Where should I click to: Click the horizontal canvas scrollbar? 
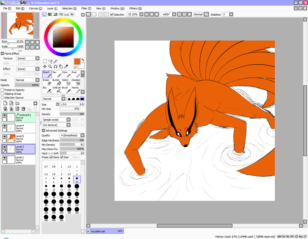pyautogui.click(x=195, y=226)
